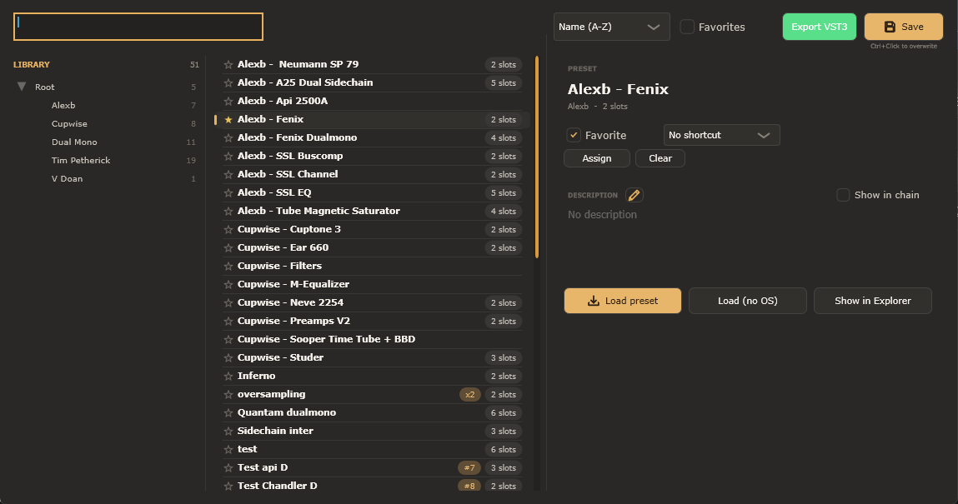This screenshot has width=958, height=504.
Task: Star the Alexb - Neumann SP 79 preset
Action: [228, 65]
